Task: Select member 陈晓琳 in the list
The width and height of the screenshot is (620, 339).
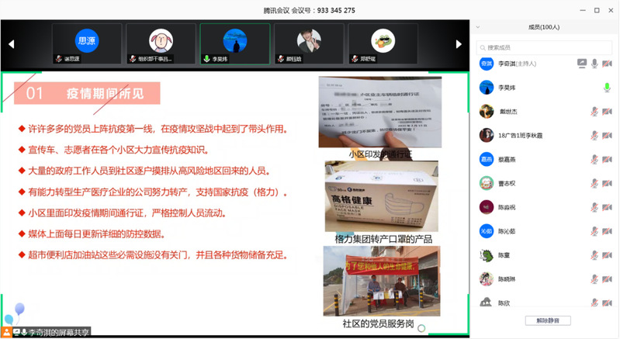Action: [x=508, y=279]
